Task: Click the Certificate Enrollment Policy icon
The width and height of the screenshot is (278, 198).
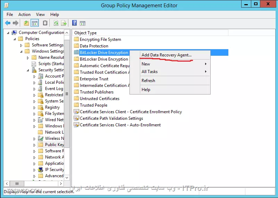Action: [76, 112]
